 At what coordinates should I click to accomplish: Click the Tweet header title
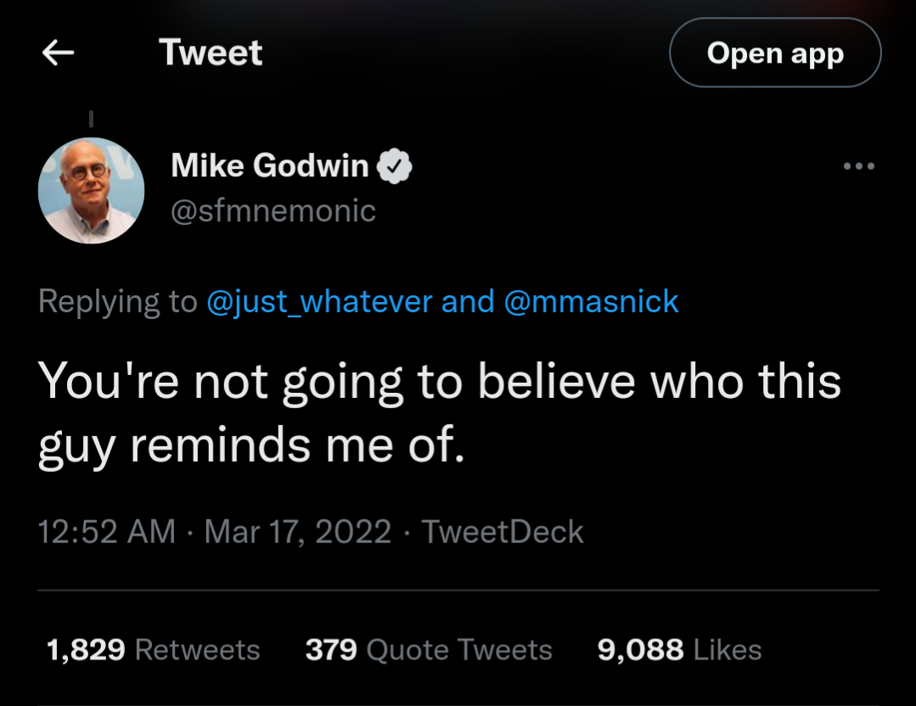click(x=211, y=53)
